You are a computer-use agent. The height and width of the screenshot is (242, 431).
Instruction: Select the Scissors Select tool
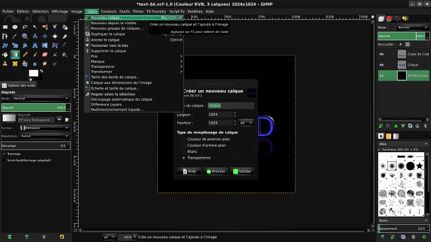[x=55, y=27]
